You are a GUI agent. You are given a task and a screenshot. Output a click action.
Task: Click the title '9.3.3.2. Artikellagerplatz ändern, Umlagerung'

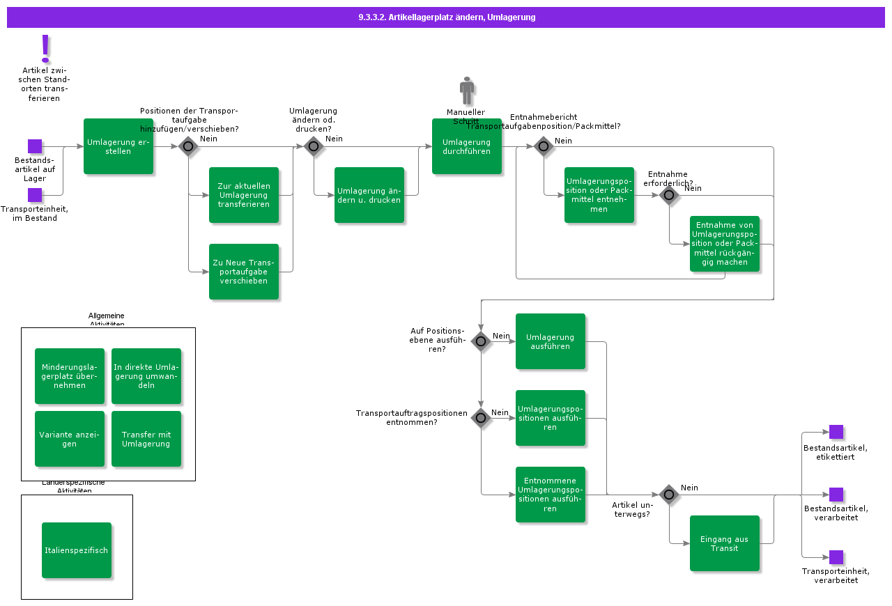[446, 17]
